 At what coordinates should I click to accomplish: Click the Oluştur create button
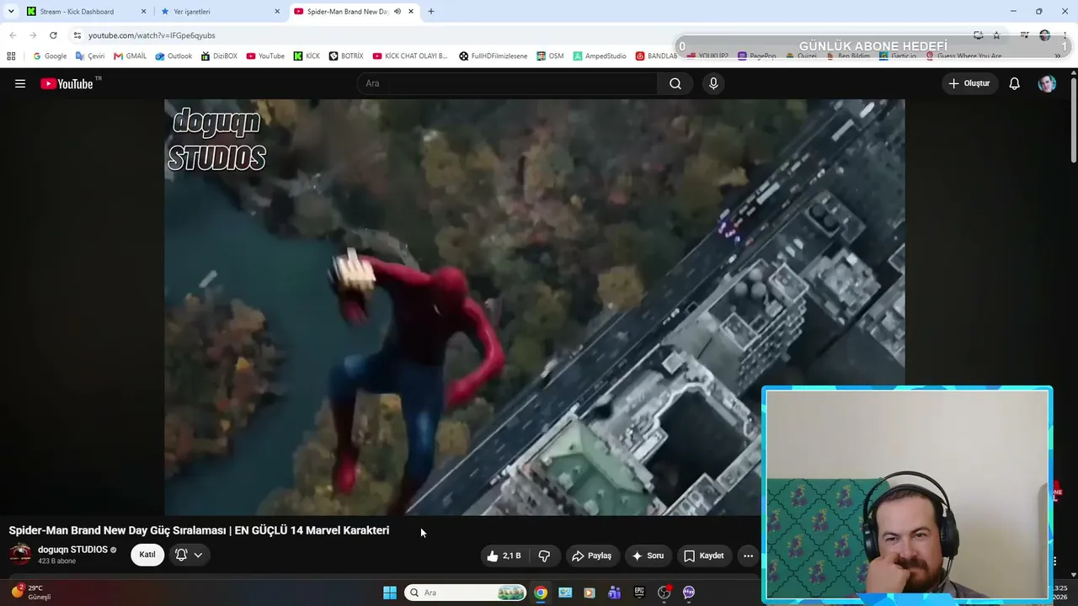(969, 83)
